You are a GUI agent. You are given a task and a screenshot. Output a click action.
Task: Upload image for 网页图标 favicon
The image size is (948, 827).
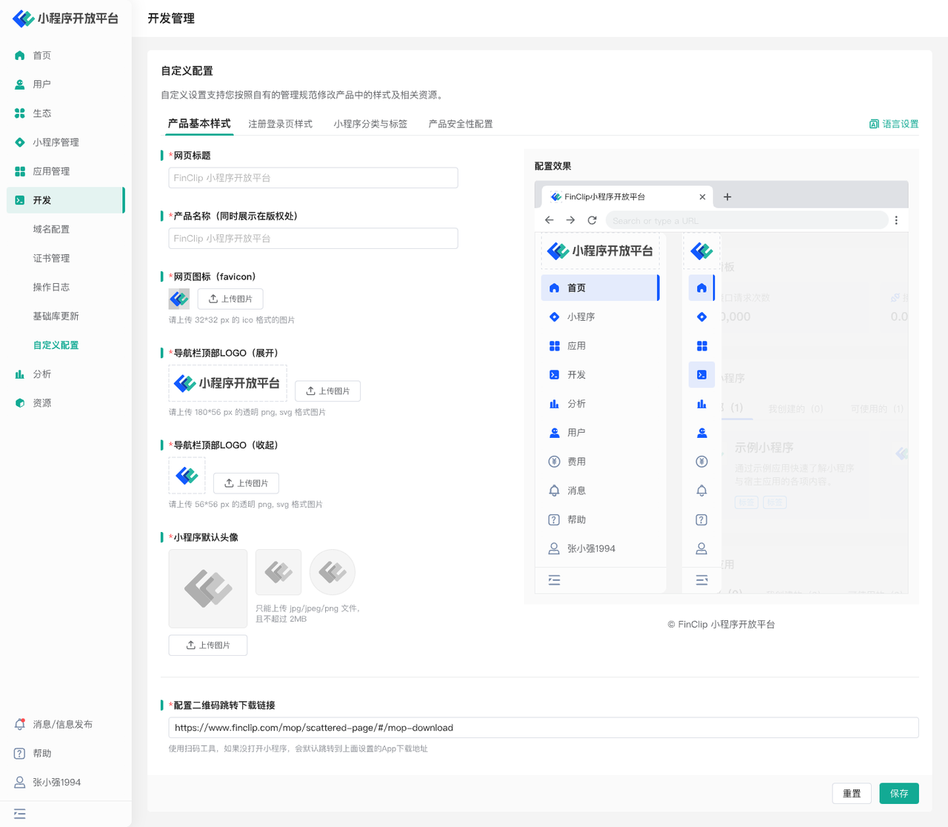[x=230, y=299]
